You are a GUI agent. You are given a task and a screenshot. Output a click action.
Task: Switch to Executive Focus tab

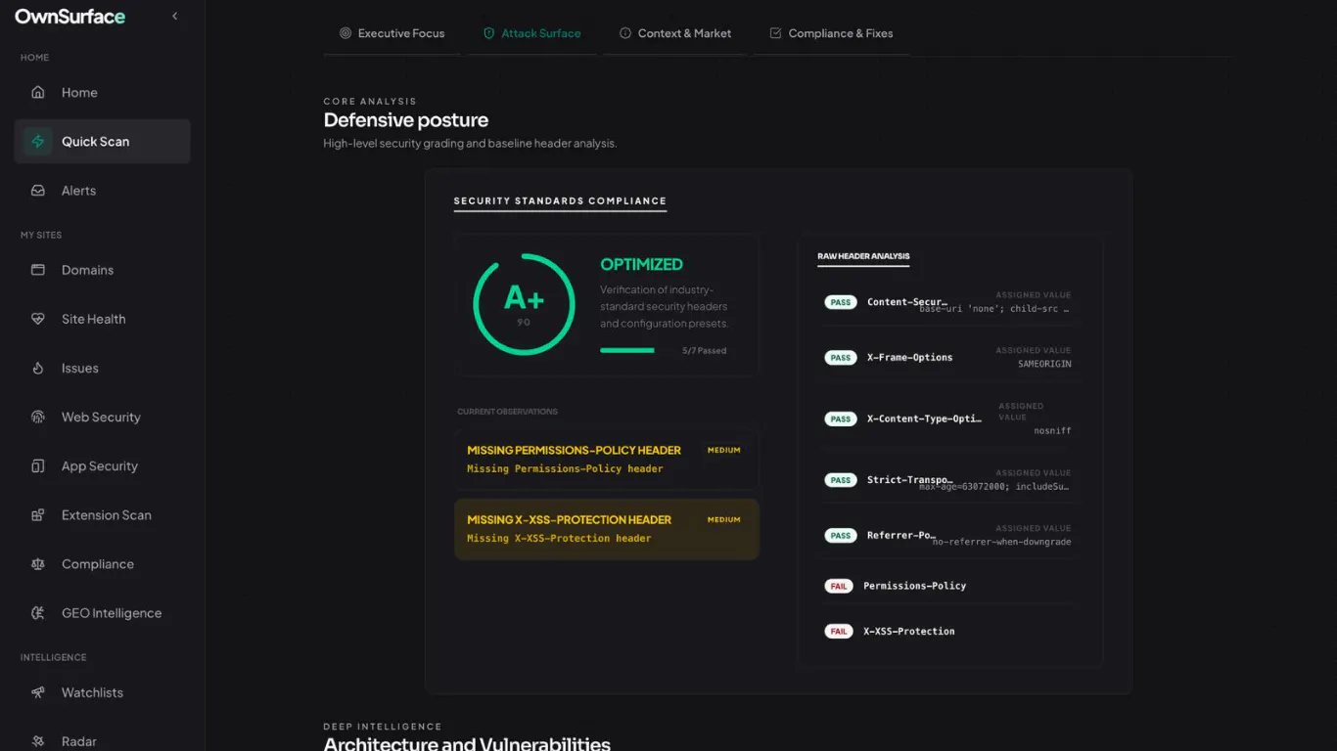click(392, 33)
